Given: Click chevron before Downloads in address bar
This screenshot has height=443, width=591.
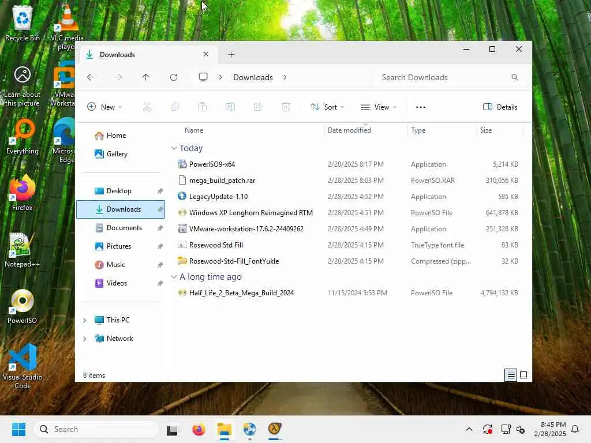Looking at the screenshot, I should point(220,77).
